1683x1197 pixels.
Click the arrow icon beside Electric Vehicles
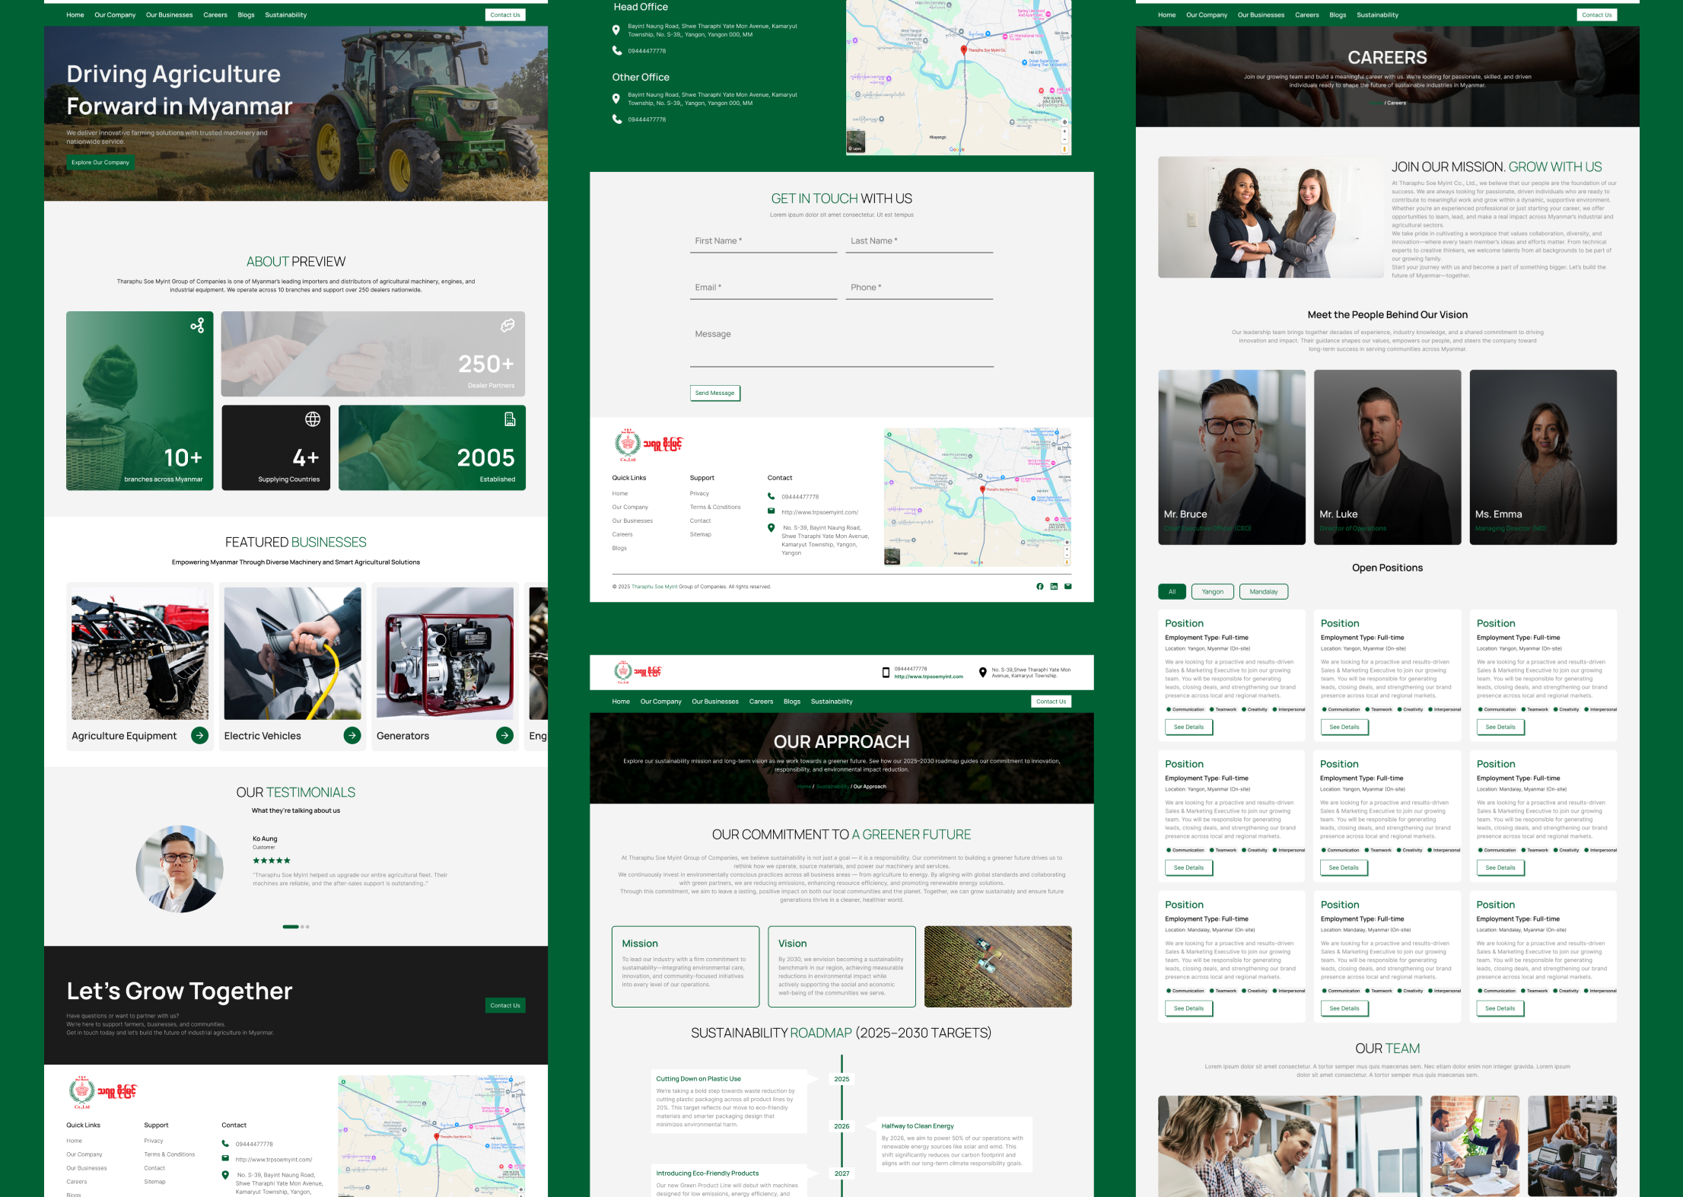click(352, 735)
